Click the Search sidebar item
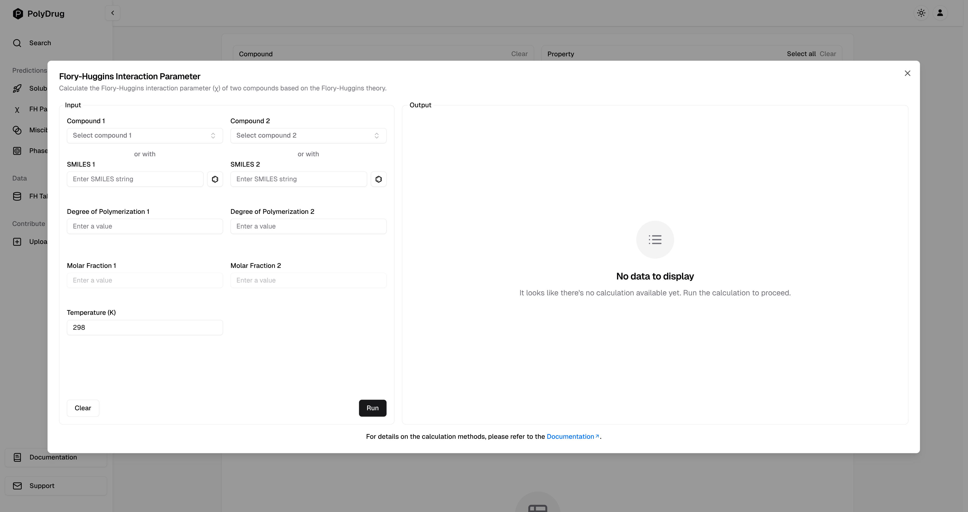 pyautogui.click(x=40, y=43)
